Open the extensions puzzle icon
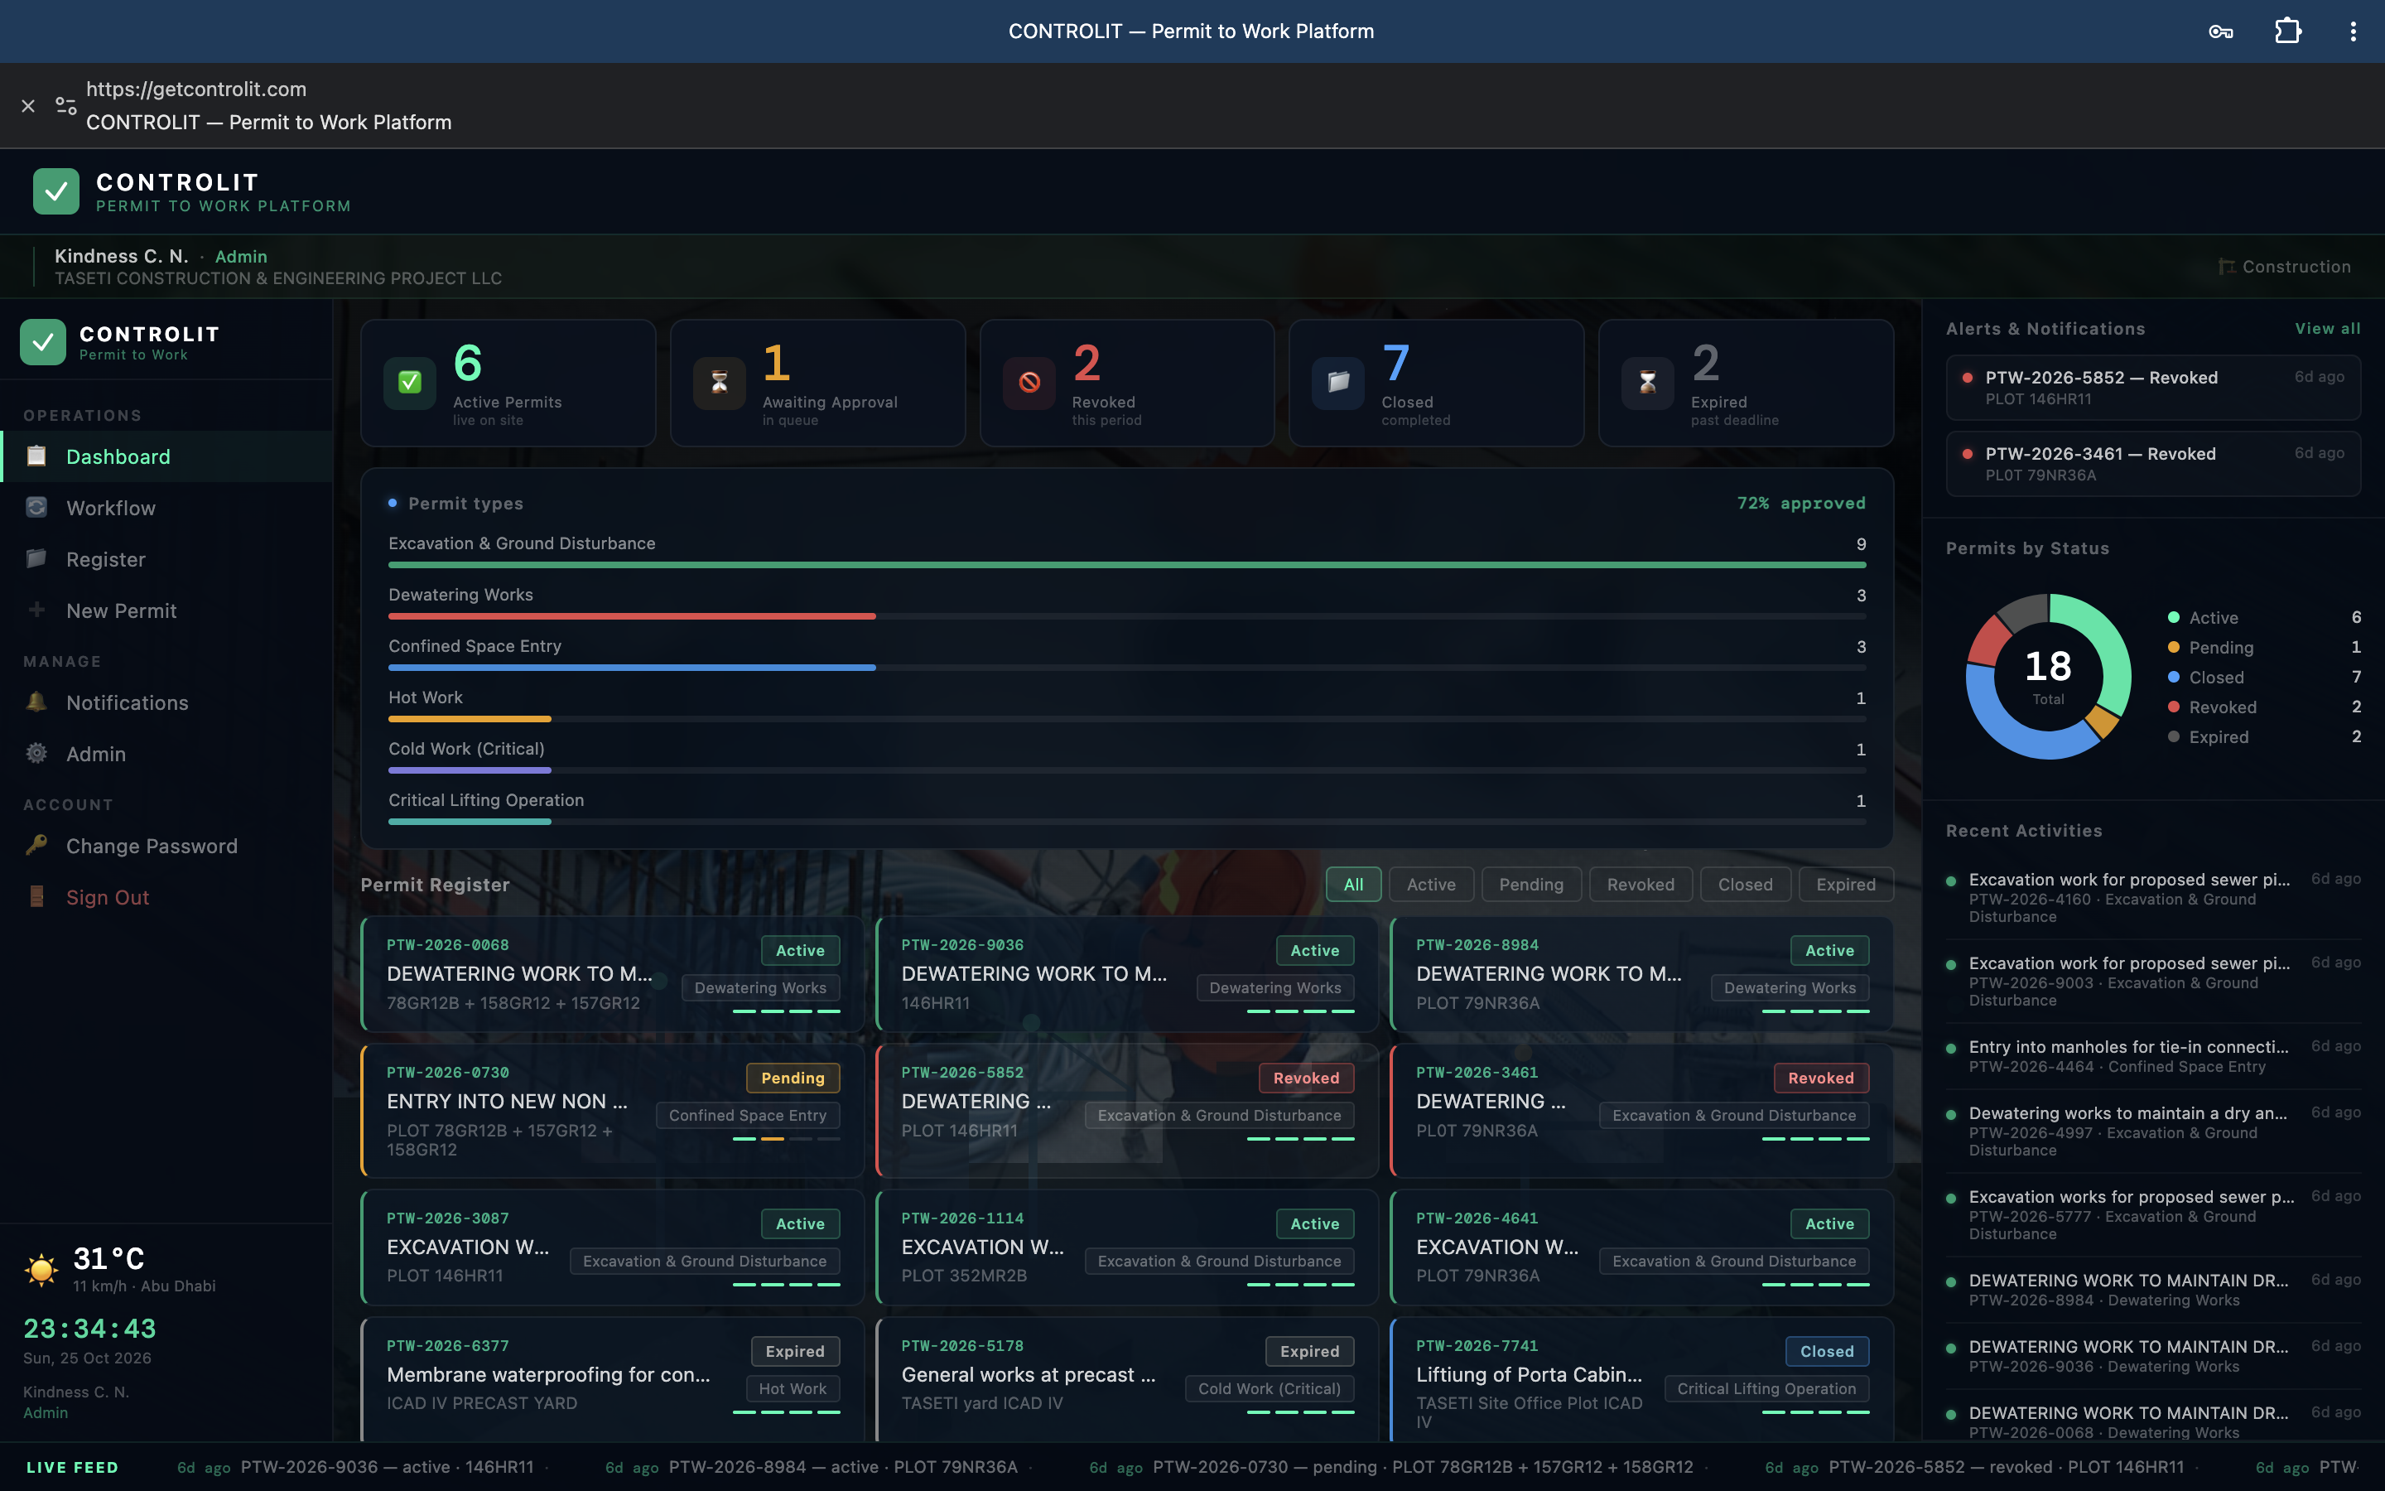 2287,31
